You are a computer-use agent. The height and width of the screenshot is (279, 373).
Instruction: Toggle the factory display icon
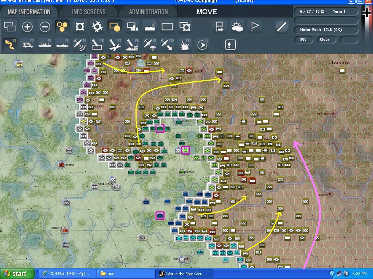[150, 27]
